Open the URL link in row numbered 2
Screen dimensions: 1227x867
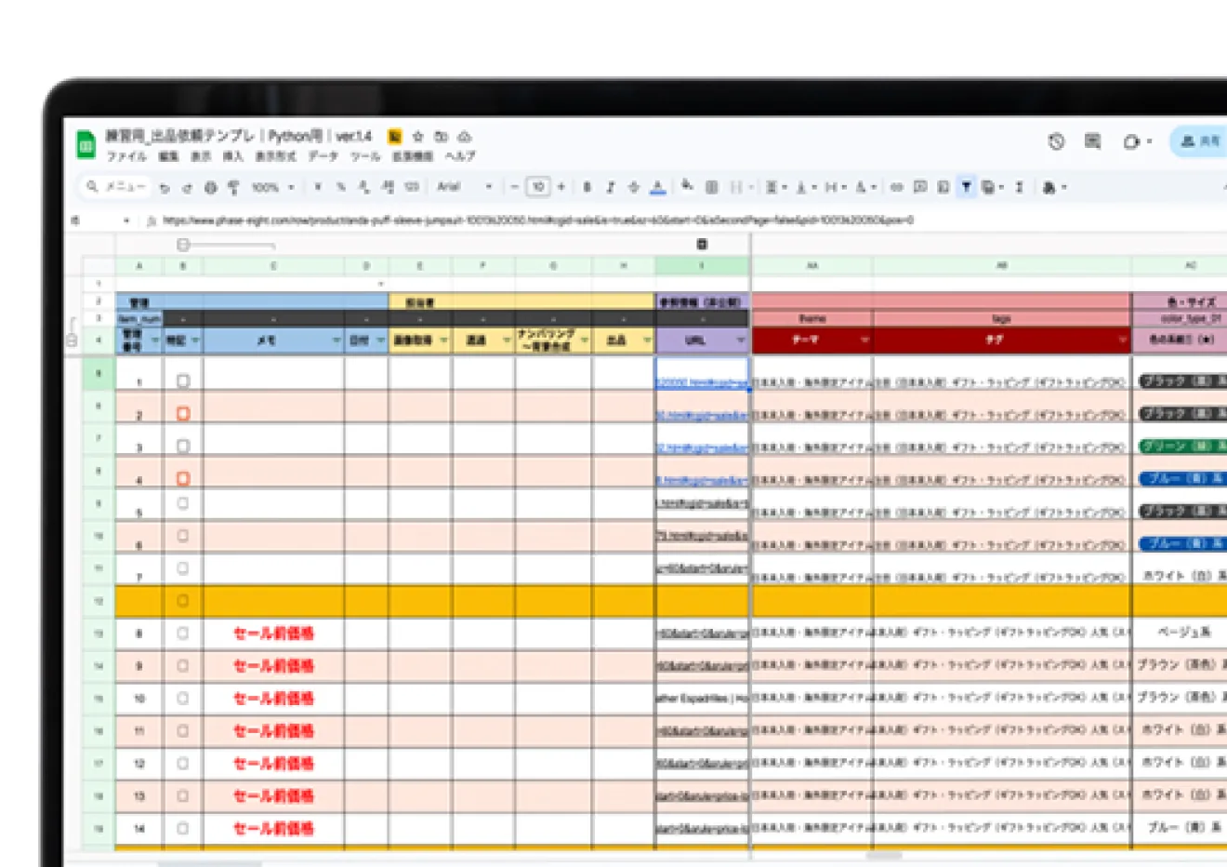pyautogui.click(x=702, y=415)
